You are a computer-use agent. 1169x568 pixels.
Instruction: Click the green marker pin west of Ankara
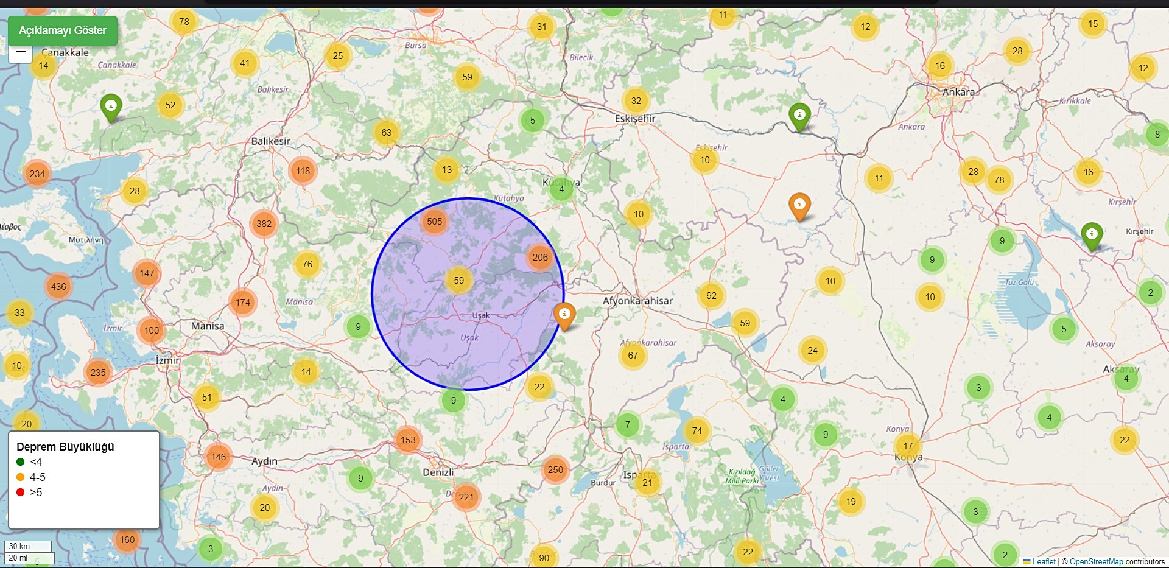pyautogui.click(x=799, y=116)
